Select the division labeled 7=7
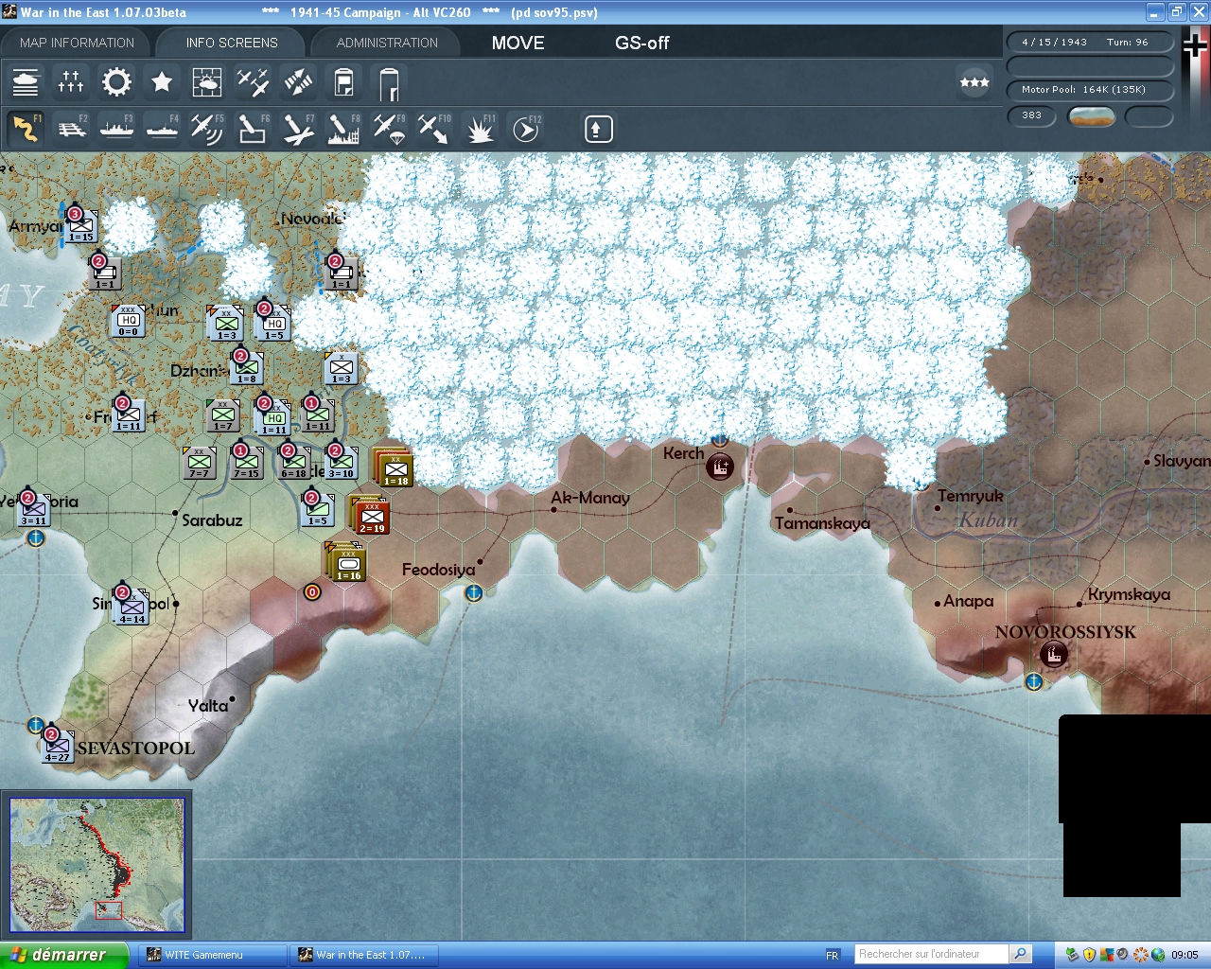This screenshot has width=1211, height=969. tap(199, 463)
